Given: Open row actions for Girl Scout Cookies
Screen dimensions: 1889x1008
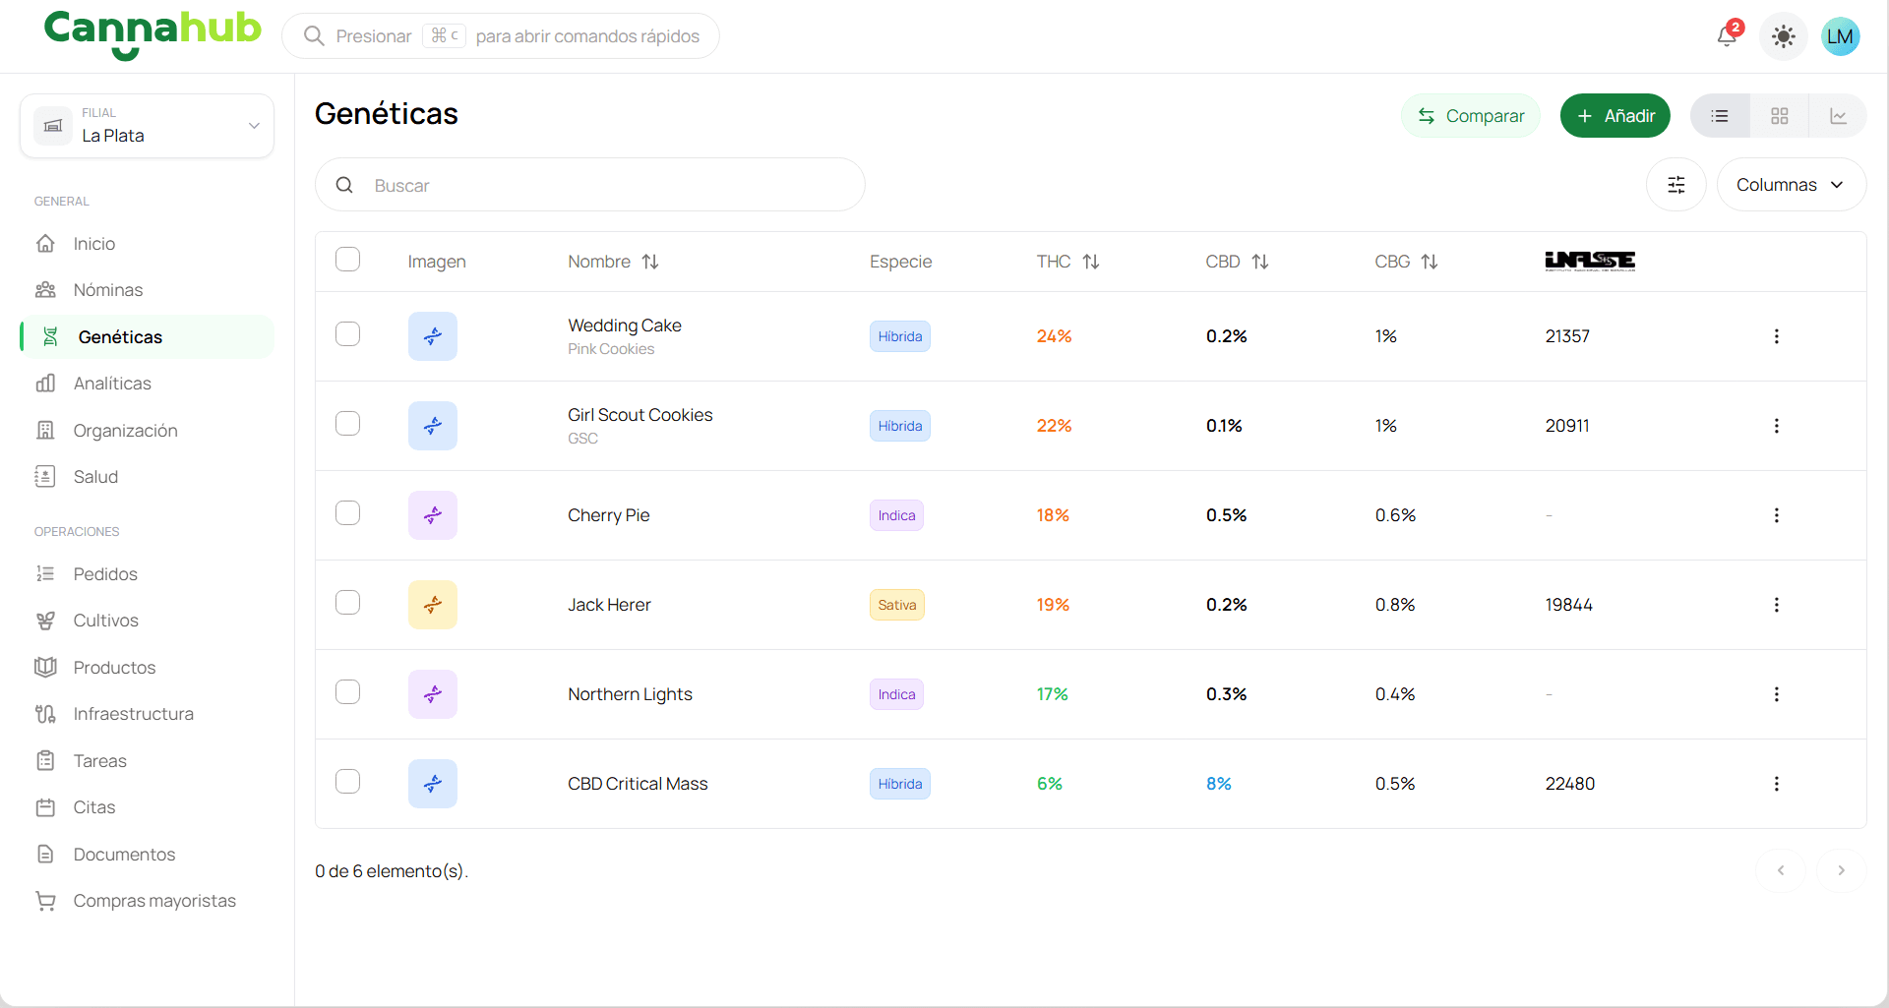Looking at the screenshot, I should (1777, 426).
